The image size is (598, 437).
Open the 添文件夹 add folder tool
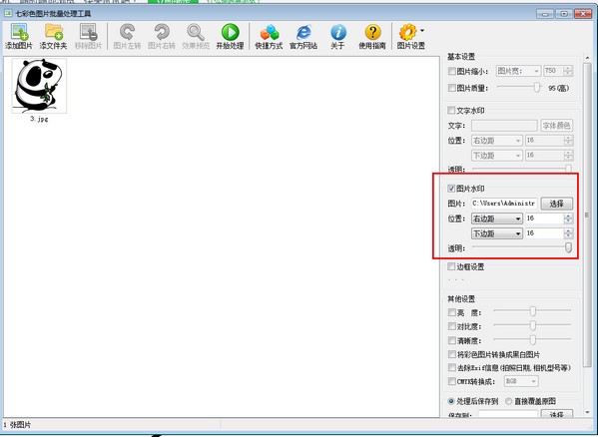point(54,32)
